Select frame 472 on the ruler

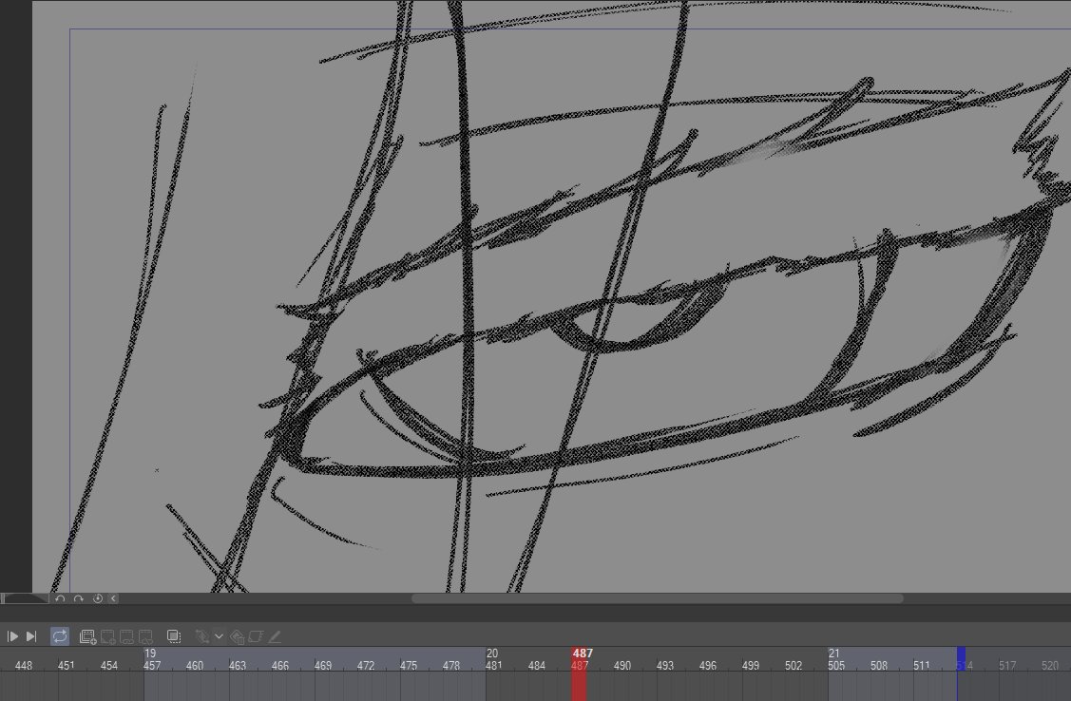coord(366,666)
